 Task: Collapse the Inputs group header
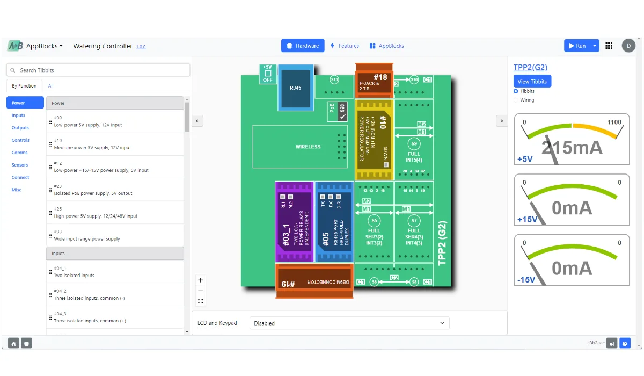(115, 253)
